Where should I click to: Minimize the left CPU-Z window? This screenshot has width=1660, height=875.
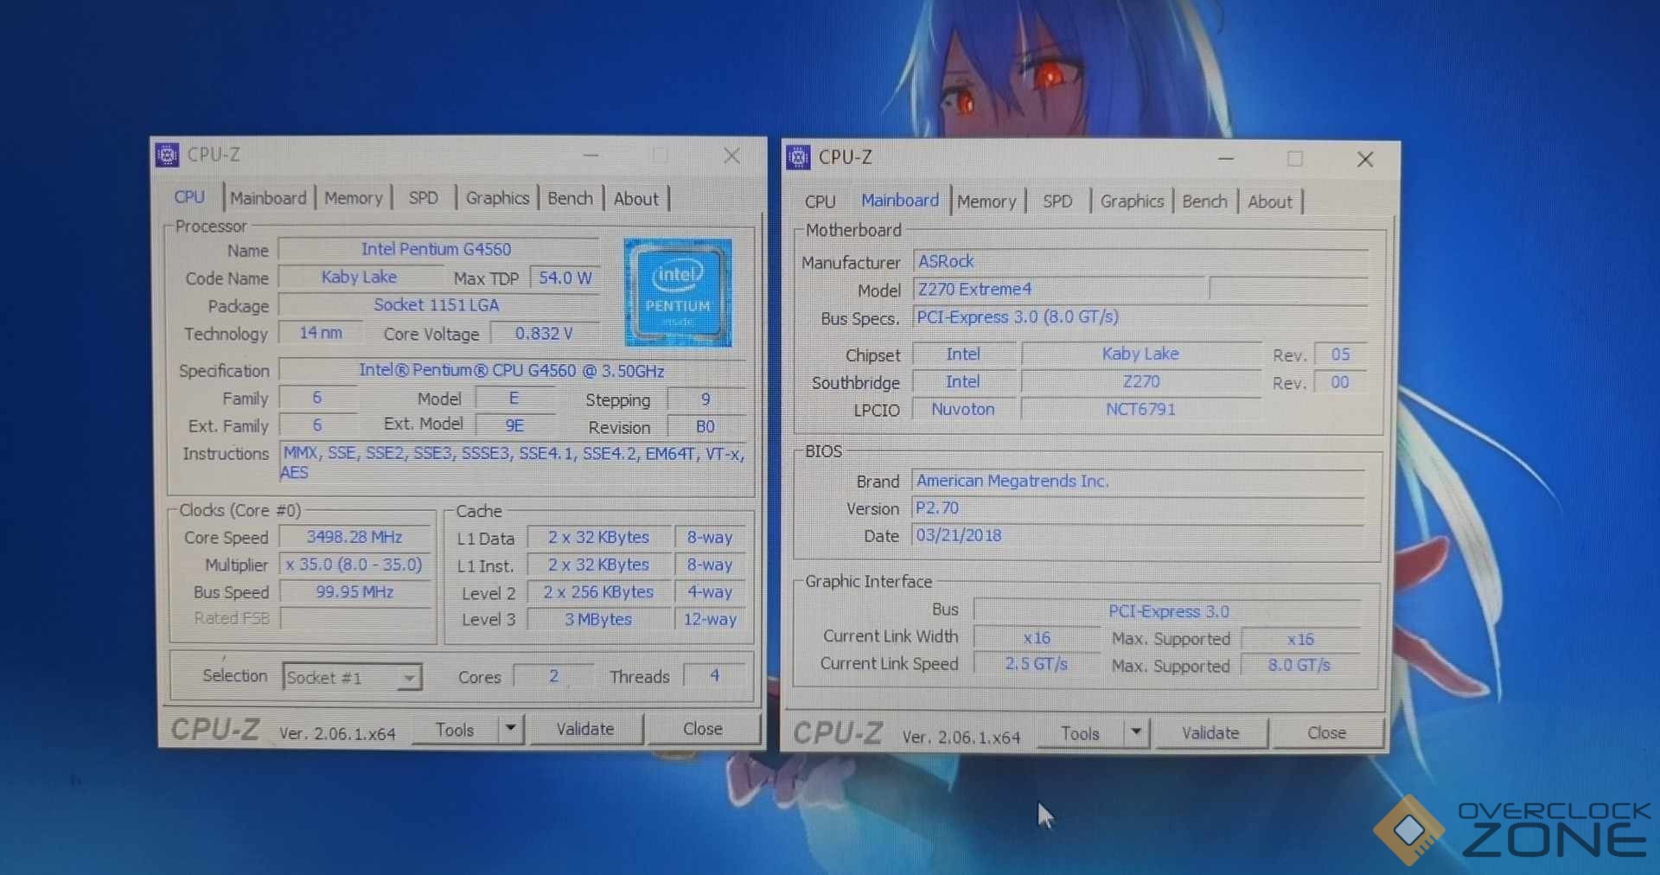[591, 156]
